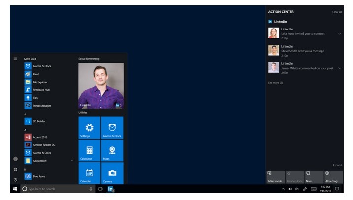Click the Utilities group heading
Viewport: 353px width, 200px height.
coord(83,113)
